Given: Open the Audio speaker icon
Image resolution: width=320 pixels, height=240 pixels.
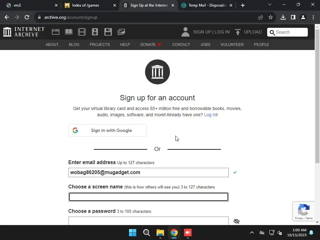Looking at the screenshot, I should click(x=95, y=32).
